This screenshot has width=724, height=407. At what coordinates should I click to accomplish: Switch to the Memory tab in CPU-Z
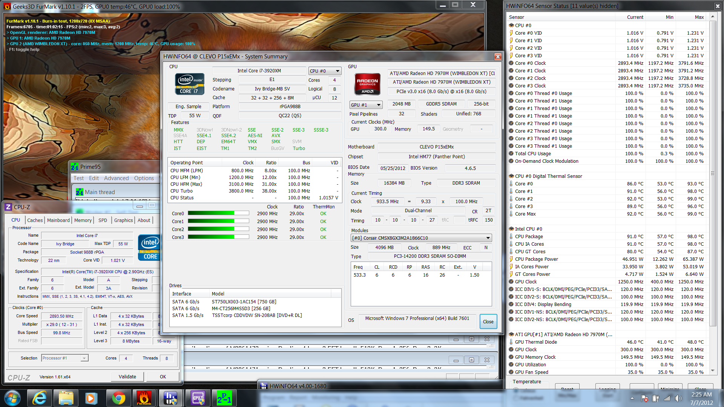click(x=83, y=220)
